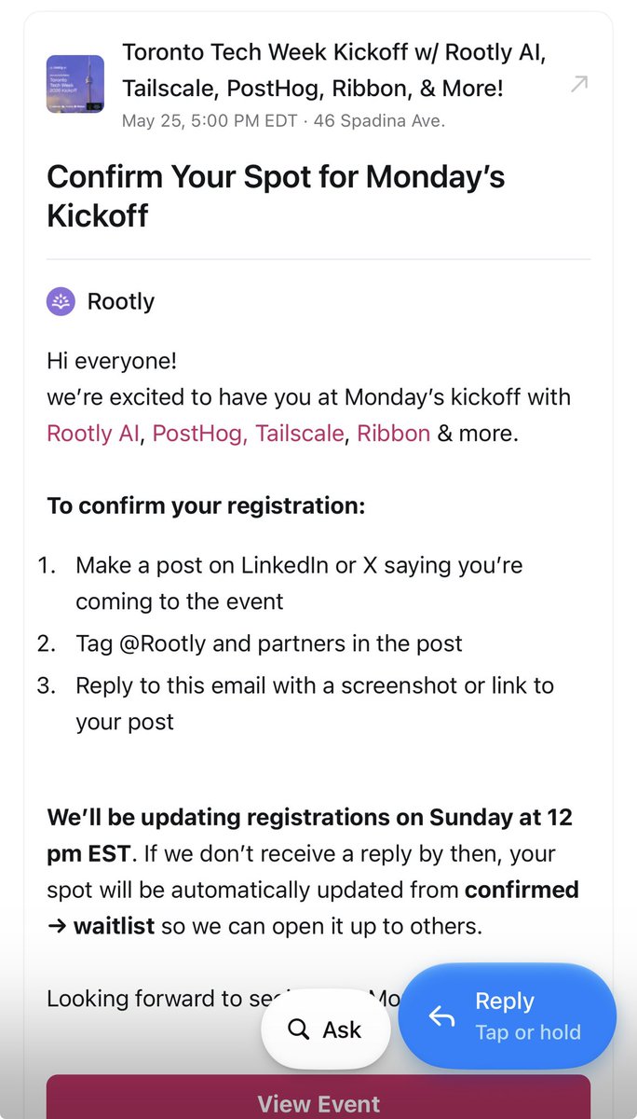Tap the View Event button

tap(318, 1098)
